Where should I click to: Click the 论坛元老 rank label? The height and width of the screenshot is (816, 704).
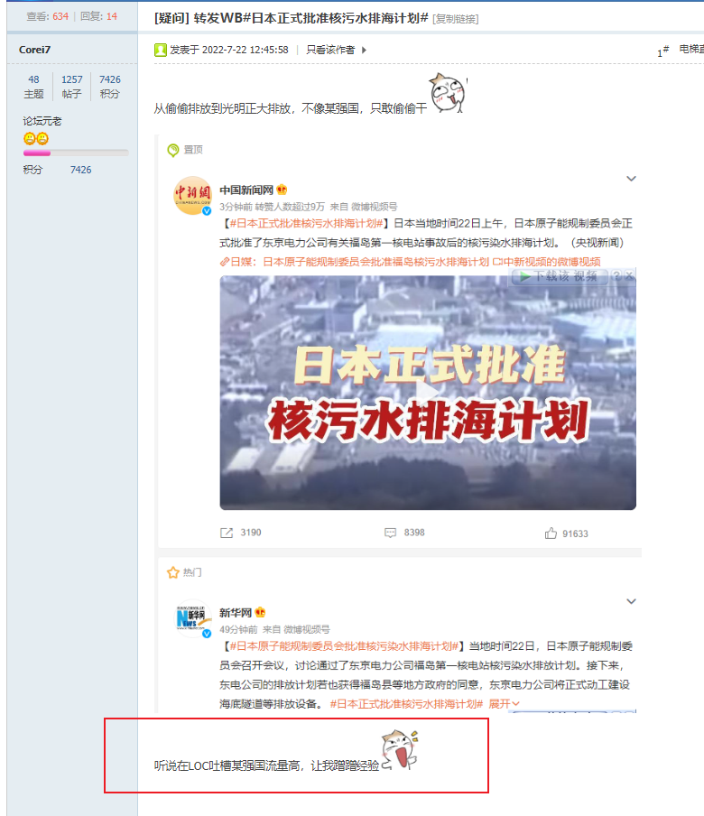[42, 121]
